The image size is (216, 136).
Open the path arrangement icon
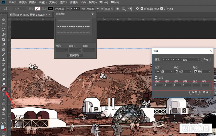click(130, 9)
